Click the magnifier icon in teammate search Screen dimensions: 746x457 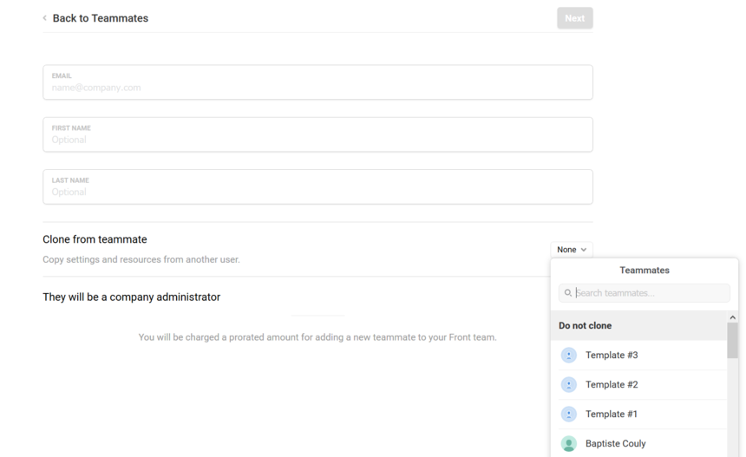tap(568, 293)
